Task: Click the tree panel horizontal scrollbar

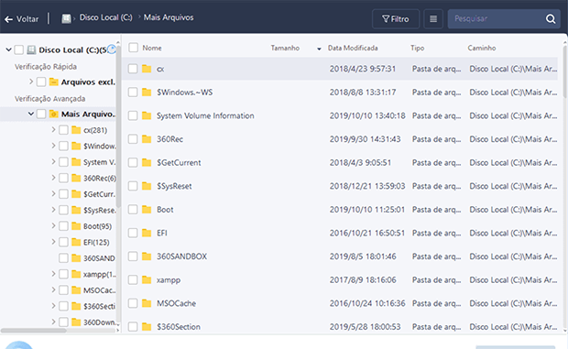Action: (x=33, y=330)
